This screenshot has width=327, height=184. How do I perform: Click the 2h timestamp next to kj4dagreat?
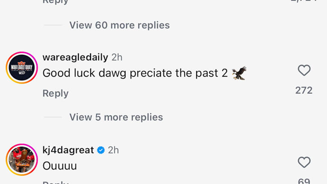[113, 150]
